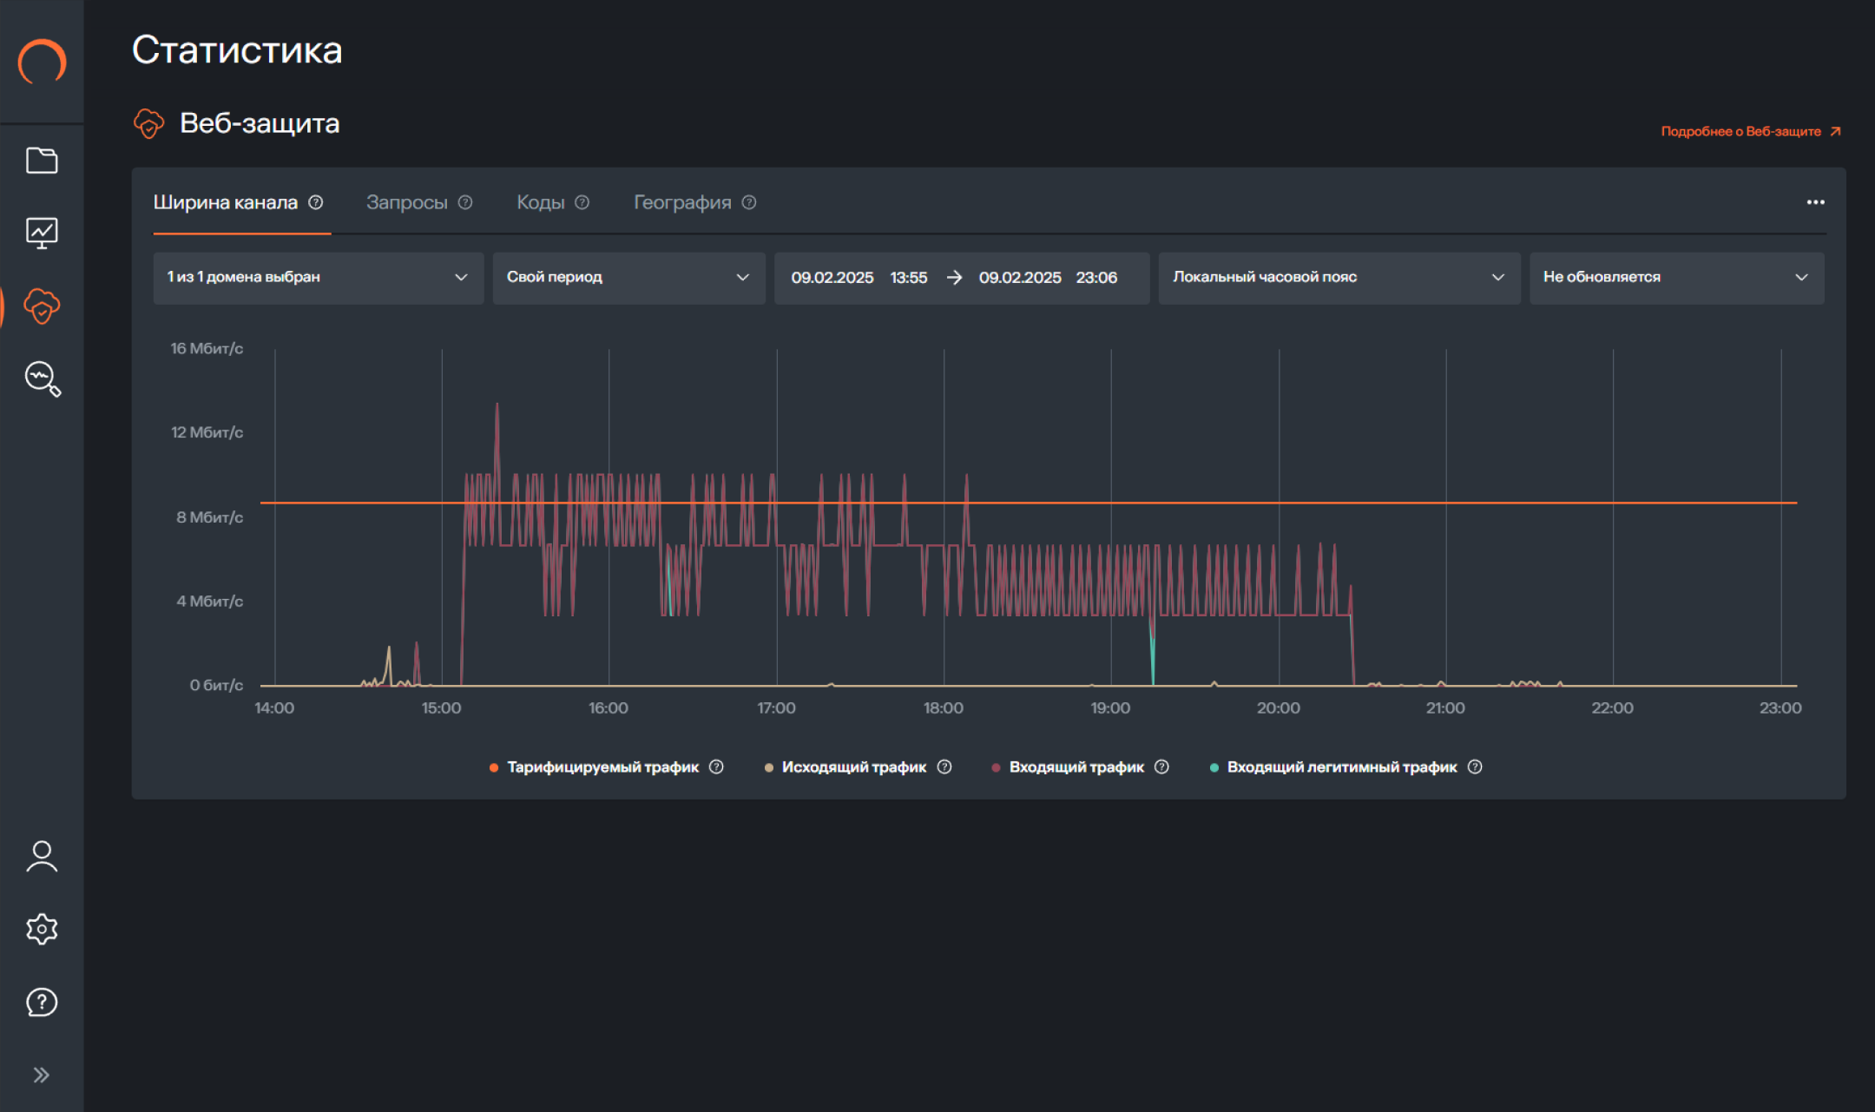Open the folder icon in the sidebar
This screenshot has height=1112, width=1875.
42,161
